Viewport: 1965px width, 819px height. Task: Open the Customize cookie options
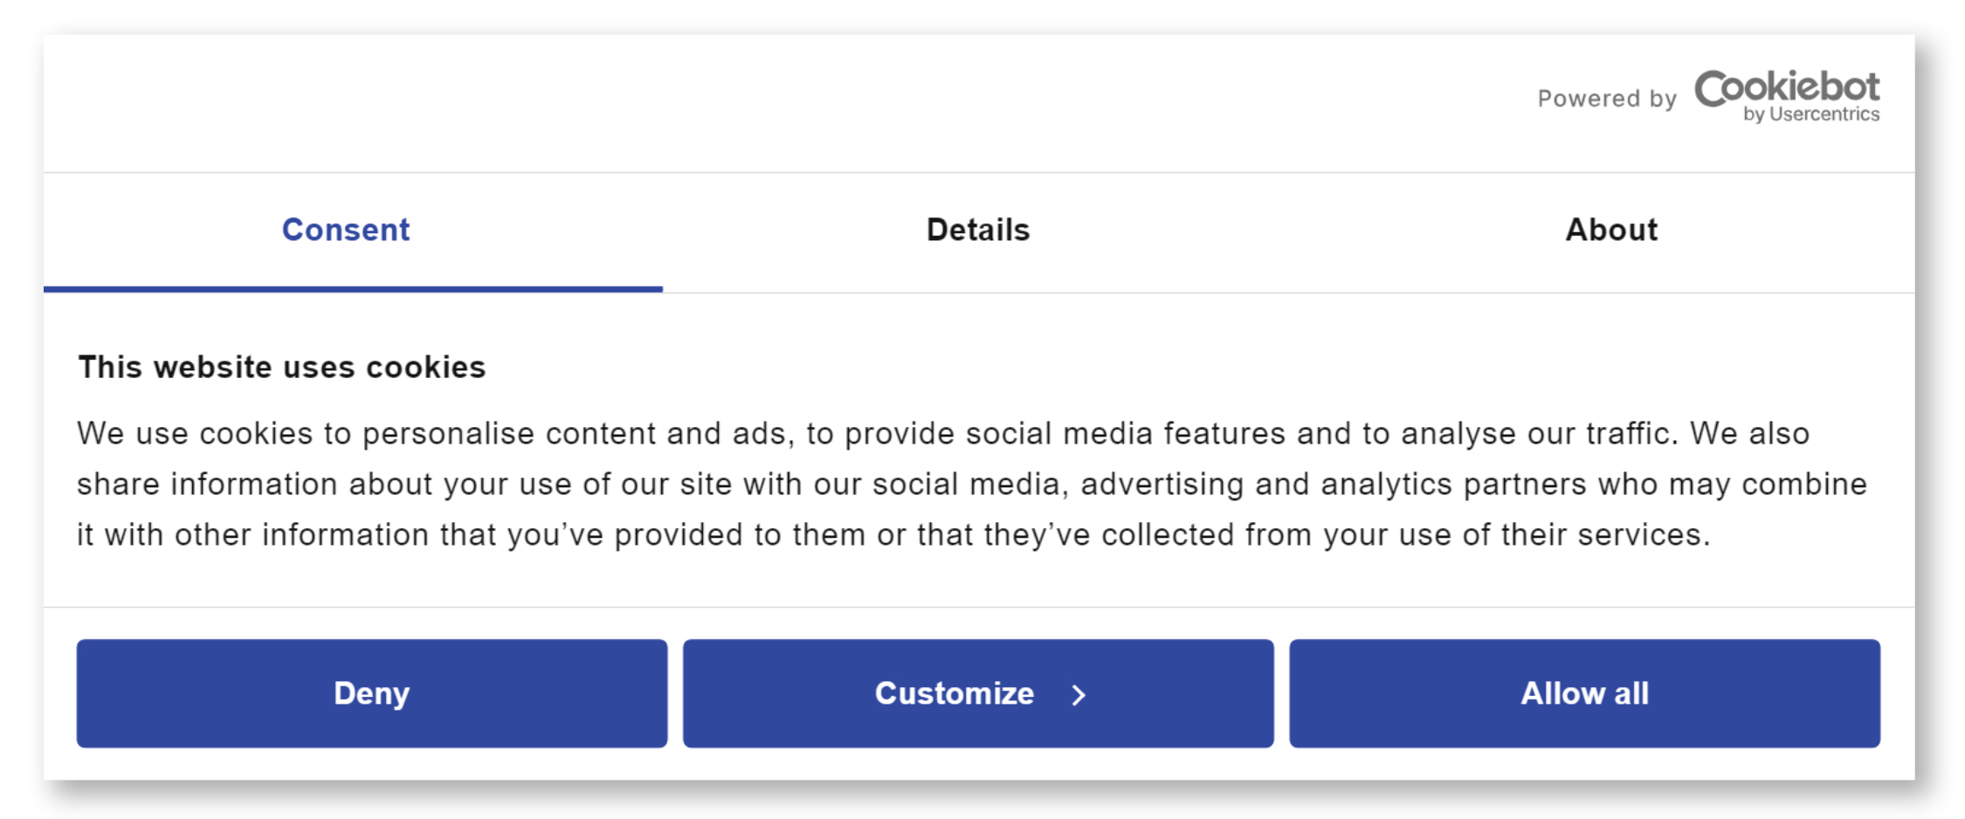pyautogui.click(x=978, y=693)
